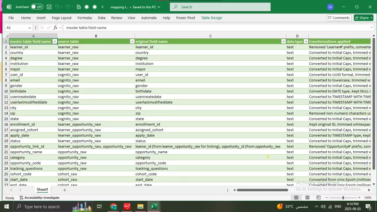The height and width of the screenshot is (212, 377).
Task: Click the Save icon in title bar
Action: coord(50,7)
